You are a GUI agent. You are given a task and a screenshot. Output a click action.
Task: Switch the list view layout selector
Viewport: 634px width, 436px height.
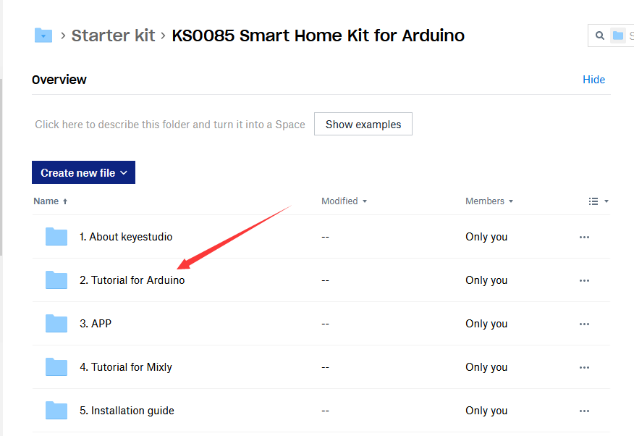coord(599,201)
